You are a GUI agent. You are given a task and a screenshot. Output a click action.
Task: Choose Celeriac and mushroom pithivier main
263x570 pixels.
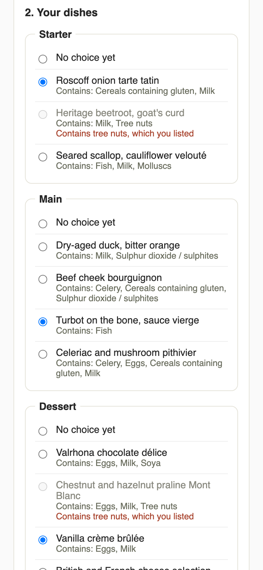43,354
